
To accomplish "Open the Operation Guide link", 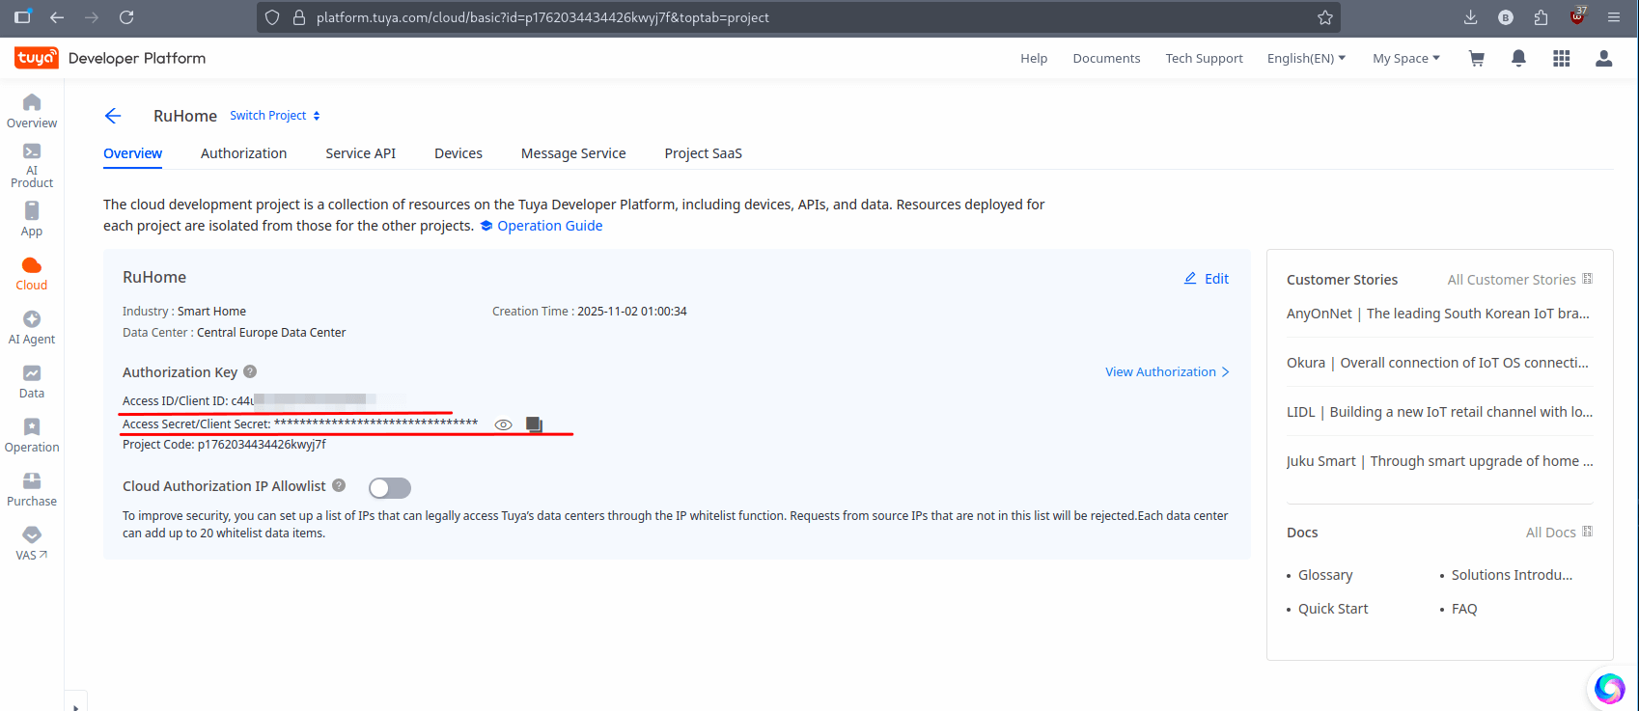I will coord(549,226).
